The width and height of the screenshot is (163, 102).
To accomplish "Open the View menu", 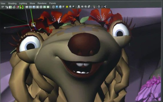I will point(3,3).
